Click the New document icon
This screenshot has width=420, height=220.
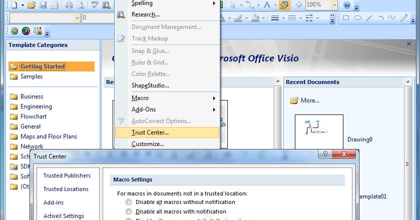click(14, 5)
